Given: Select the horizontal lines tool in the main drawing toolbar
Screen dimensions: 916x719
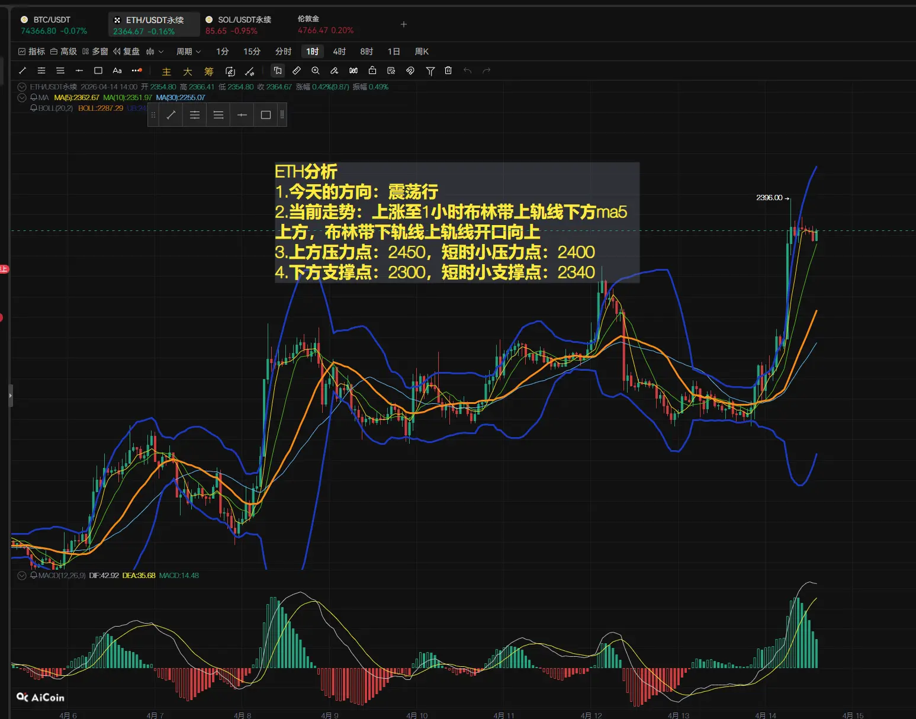Looking at the screenshot, I should (60, 70).
